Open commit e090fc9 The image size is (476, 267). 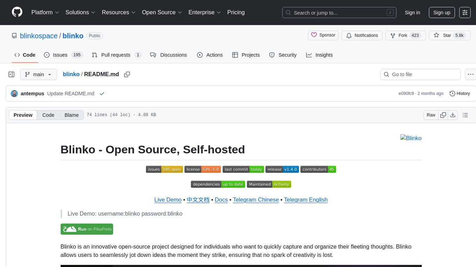[x=406, y=94]
